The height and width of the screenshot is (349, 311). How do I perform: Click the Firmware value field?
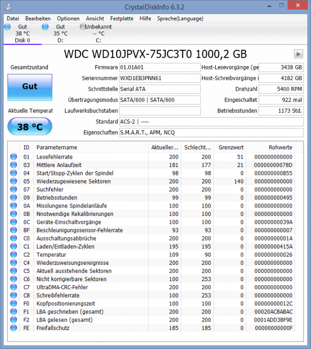click(x=159, y=67)
